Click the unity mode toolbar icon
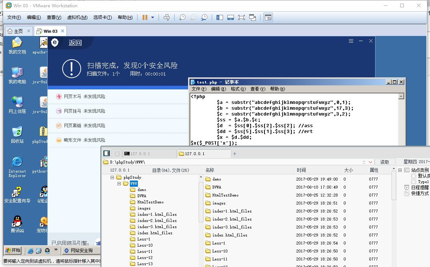 pos(252,17)
